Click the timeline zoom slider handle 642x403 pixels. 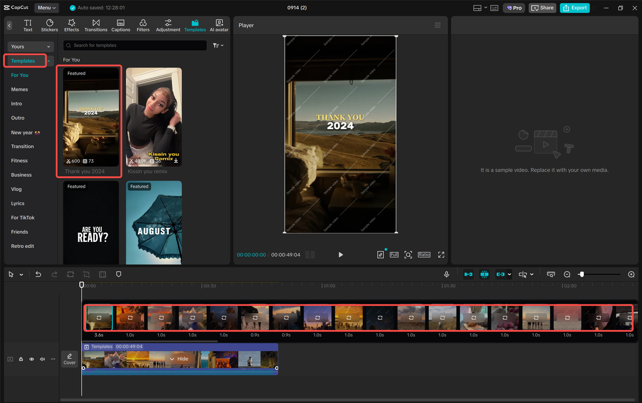click(x=581, y=274)
